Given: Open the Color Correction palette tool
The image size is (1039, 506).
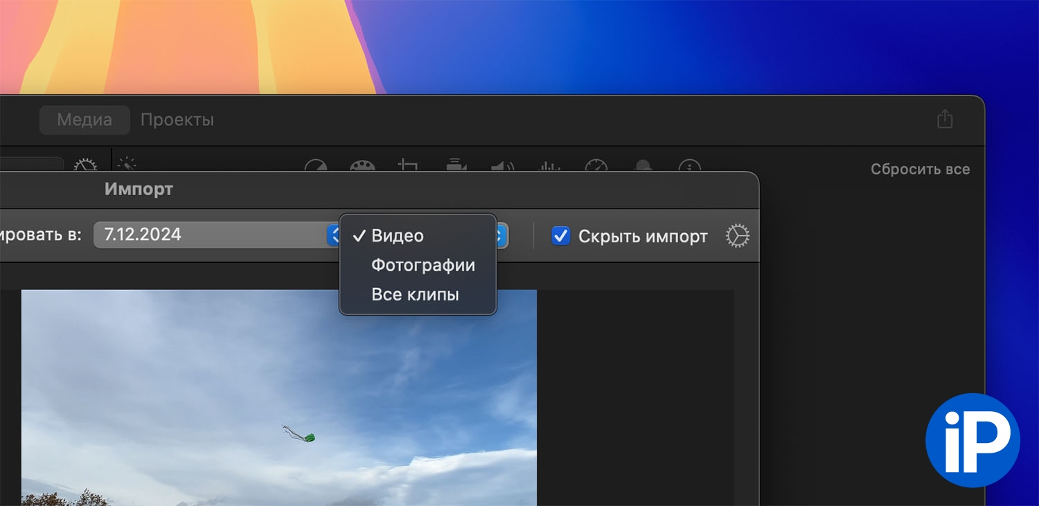Looking at the screenshot, I should [x=362, y=166].
